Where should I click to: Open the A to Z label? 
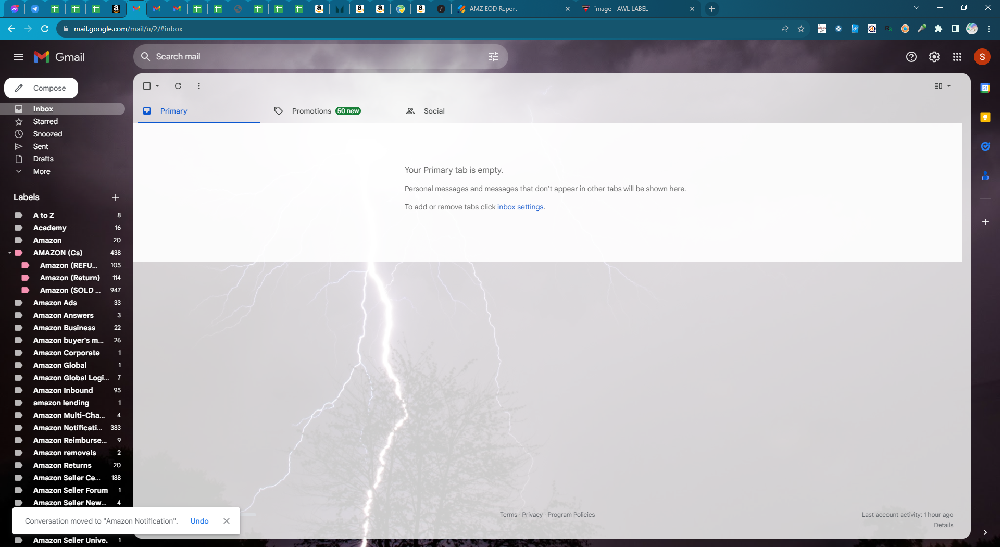(x=63, y=215)
